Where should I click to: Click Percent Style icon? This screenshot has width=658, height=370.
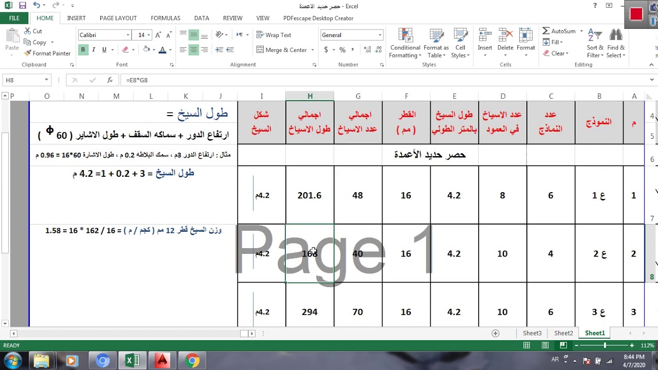coord(342,50)
